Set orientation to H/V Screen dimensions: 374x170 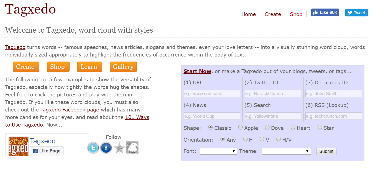click(278, 139)
